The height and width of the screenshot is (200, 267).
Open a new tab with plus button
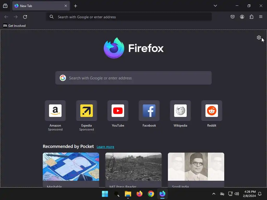point(75,6)
